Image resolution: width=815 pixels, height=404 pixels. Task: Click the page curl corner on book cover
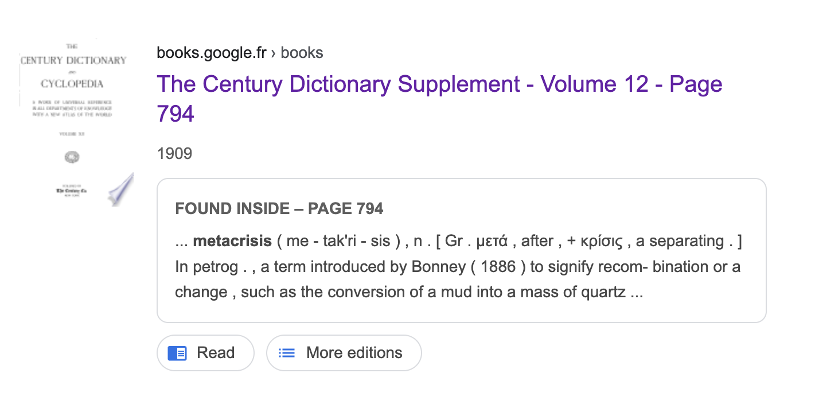(x=121, y=189)
